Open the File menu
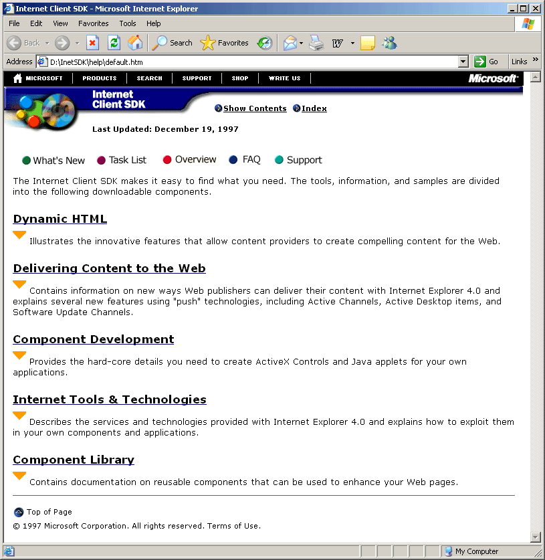 (x=14, y=23)
